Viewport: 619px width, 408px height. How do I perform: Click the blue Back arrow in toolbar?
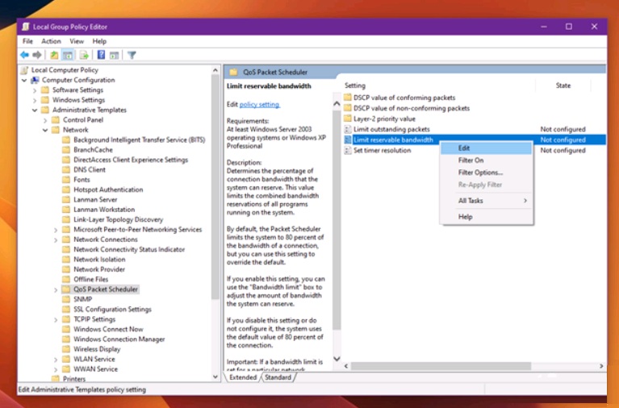click(x=25, y=55)
